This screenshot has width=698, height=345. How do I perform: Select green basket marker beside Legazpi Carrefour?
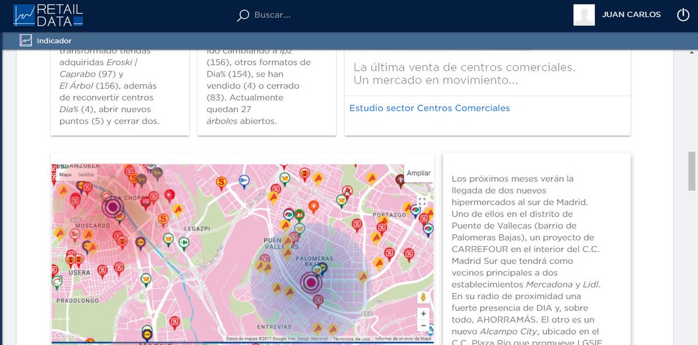coord(168,239)
